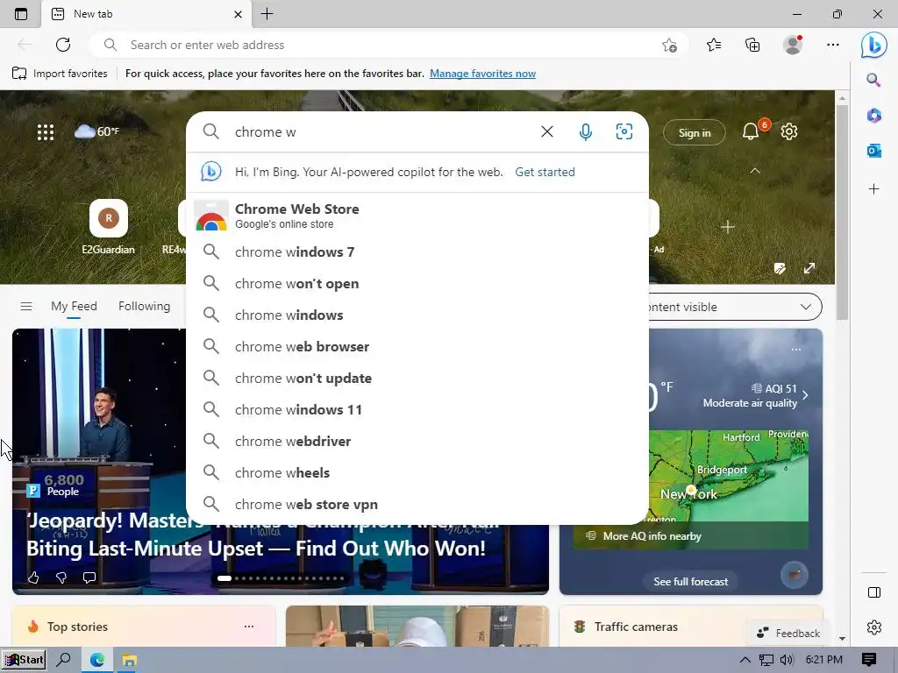Edit the background image icon
The image size is (898, 673).
tap(780, 268)
